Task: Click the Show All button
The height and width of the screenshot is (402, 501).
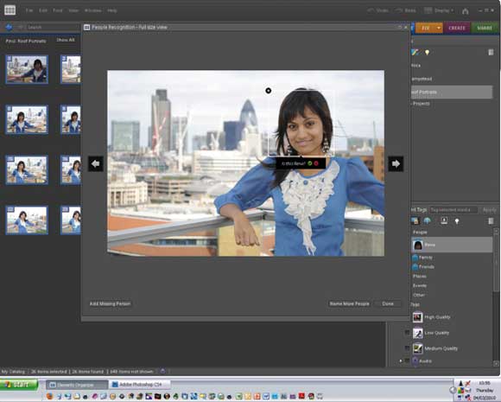Action: tap(66, 40)
